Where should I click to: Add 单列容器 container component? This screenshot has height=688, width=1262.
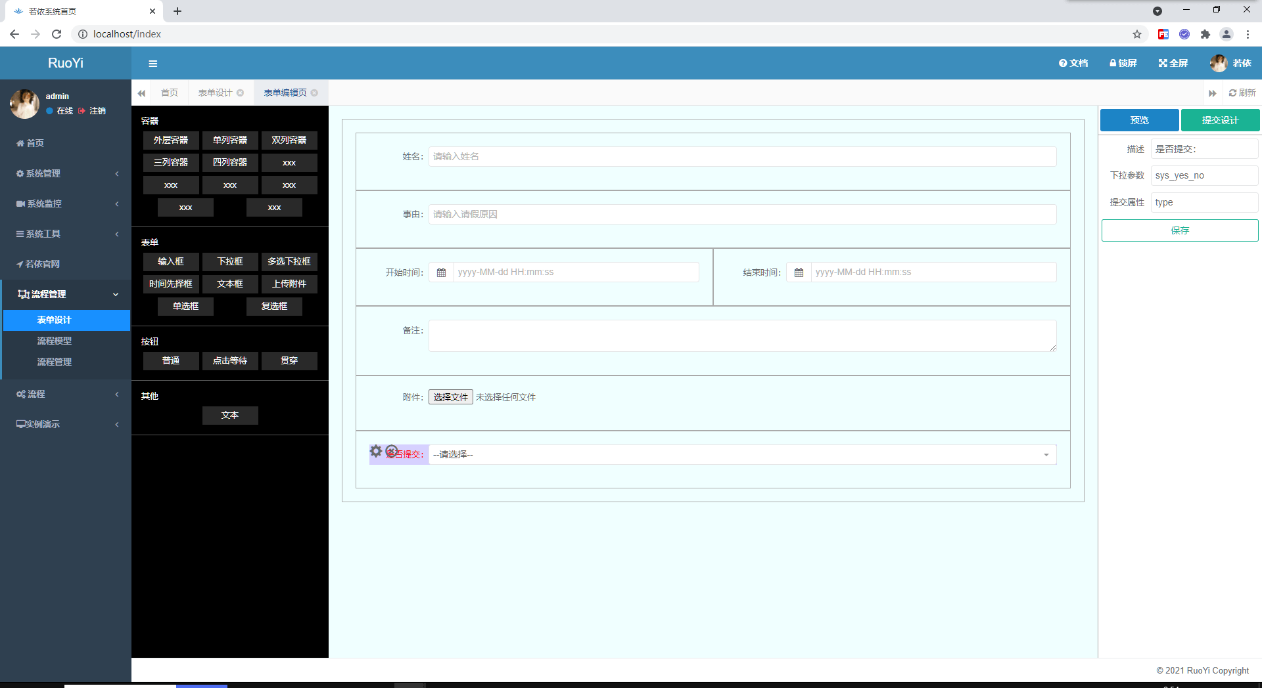click(x=230, y=140)
